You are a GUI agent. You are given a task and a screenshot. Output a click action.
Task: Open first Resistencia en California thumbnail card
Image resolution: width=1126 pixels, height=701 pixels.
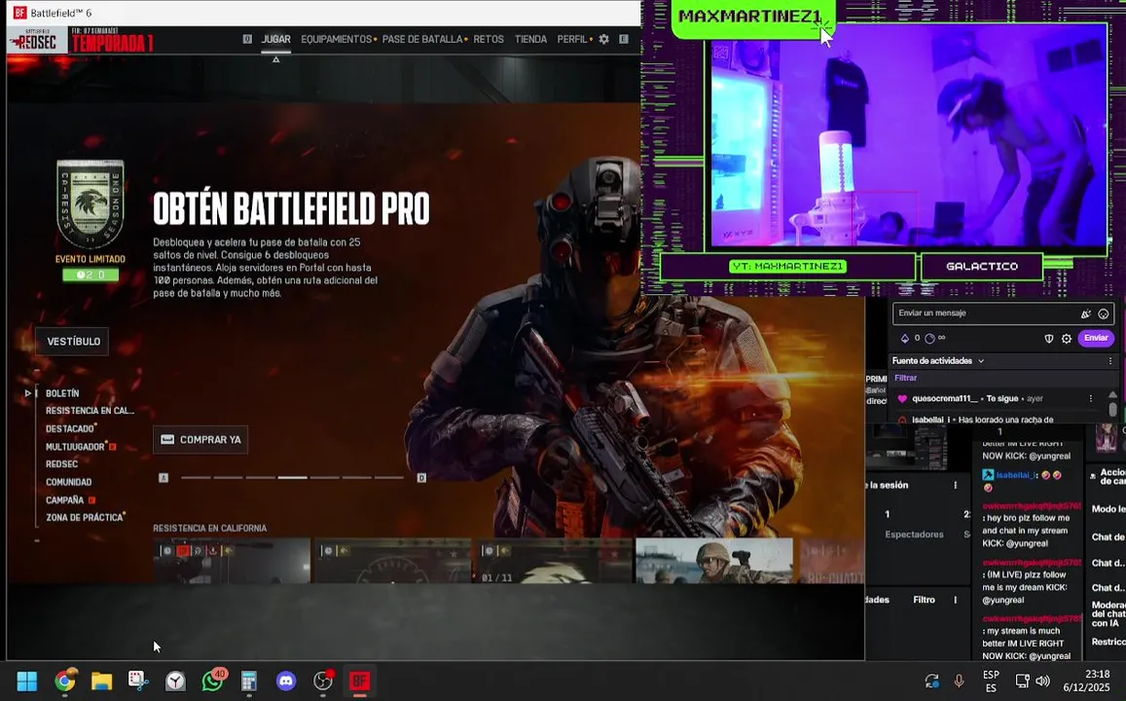232,560
